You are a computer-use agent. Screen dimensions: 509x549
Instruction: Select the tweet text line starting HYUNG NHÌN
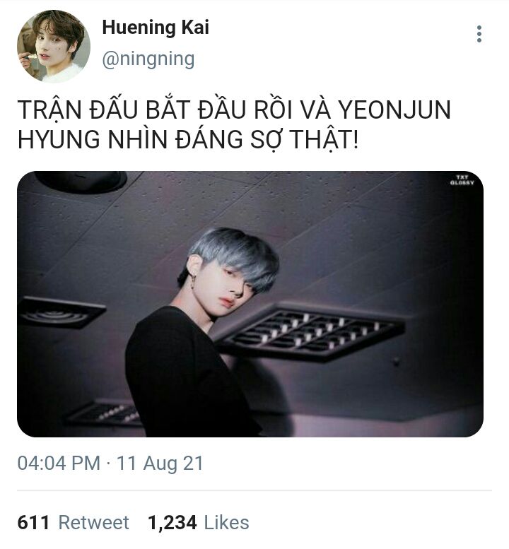(188, 140)
